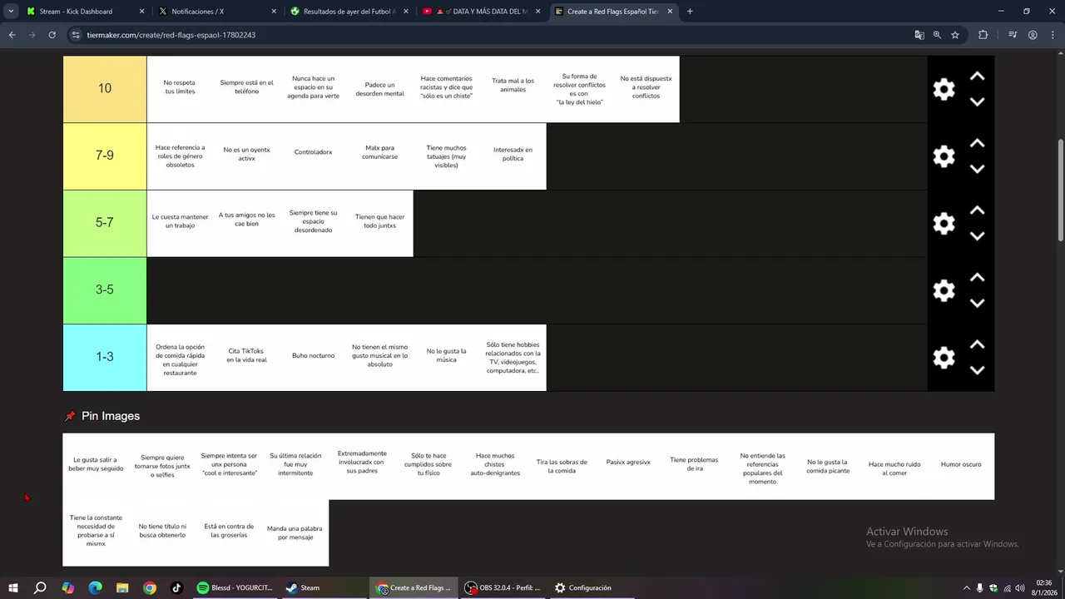Screen dimensions: 1065x599
Task: Open Windows Start menu
Action: click(x=13, y=587)
